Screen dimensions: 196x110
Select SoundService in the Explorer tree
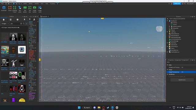point(175,50)
